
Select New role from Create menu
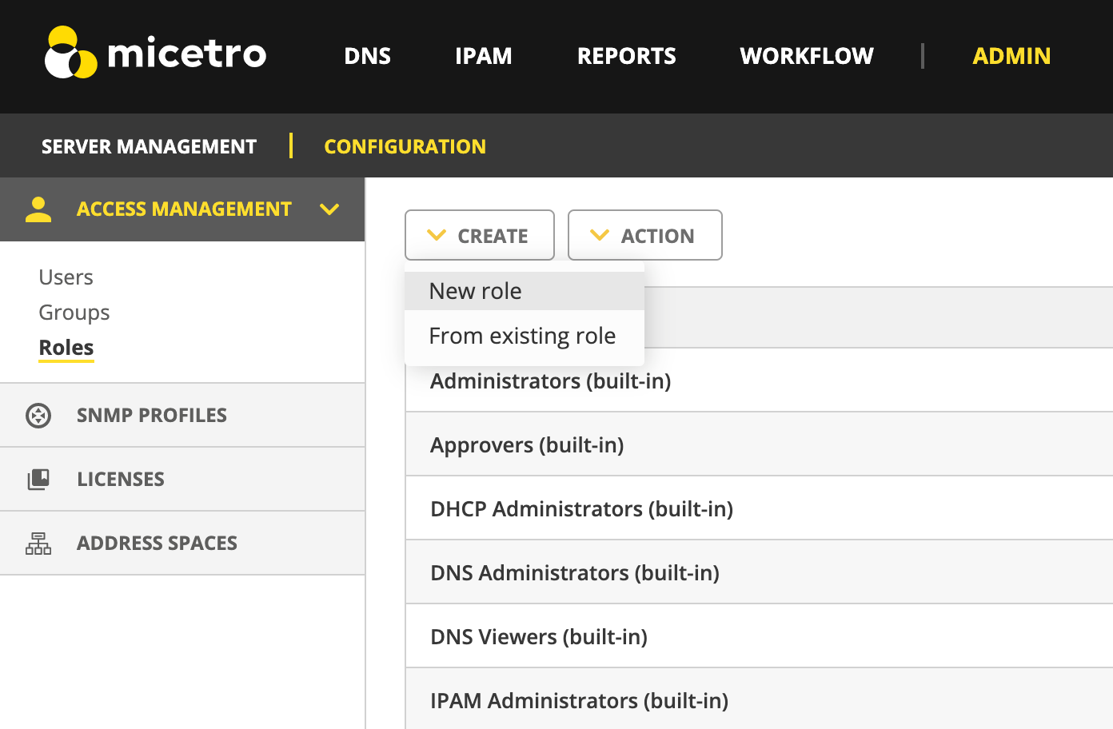(476, 291)
